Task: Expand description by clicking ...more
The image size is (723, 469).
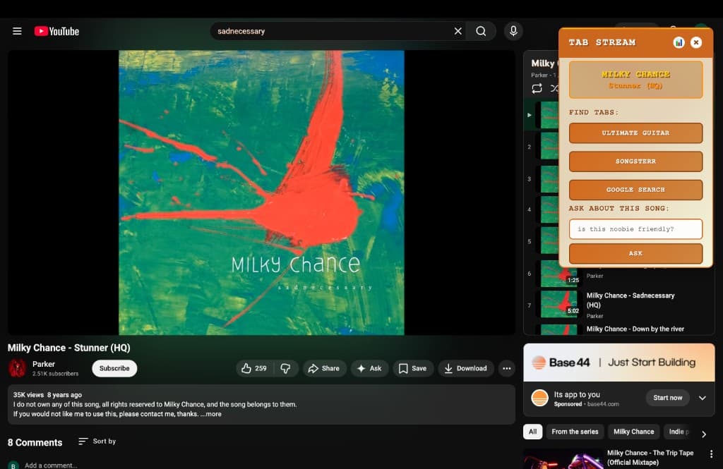Action: click(210, 414)
